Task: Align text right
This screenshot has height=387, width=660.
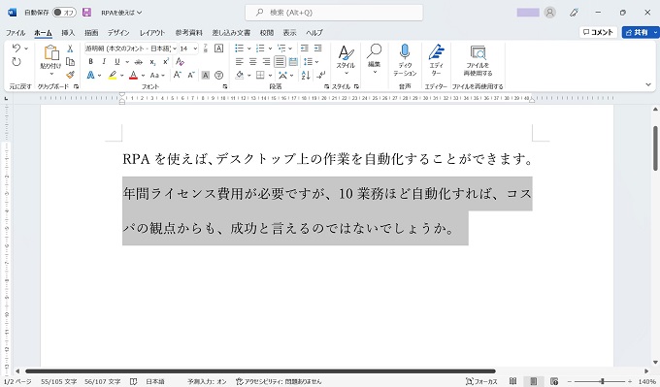Action: click(x=267, y=62)
